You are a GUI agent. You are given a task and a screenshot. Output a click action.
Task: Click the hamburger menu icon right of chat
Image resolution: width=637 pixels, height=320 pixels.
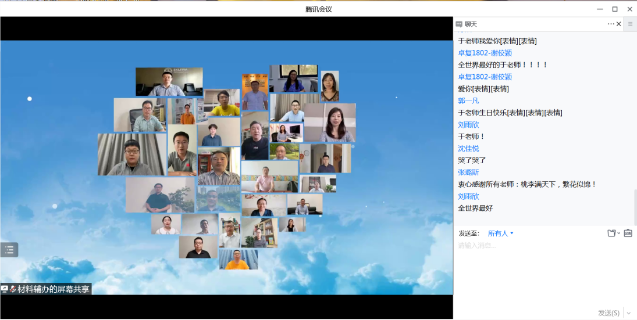click(x=630, y=24)
